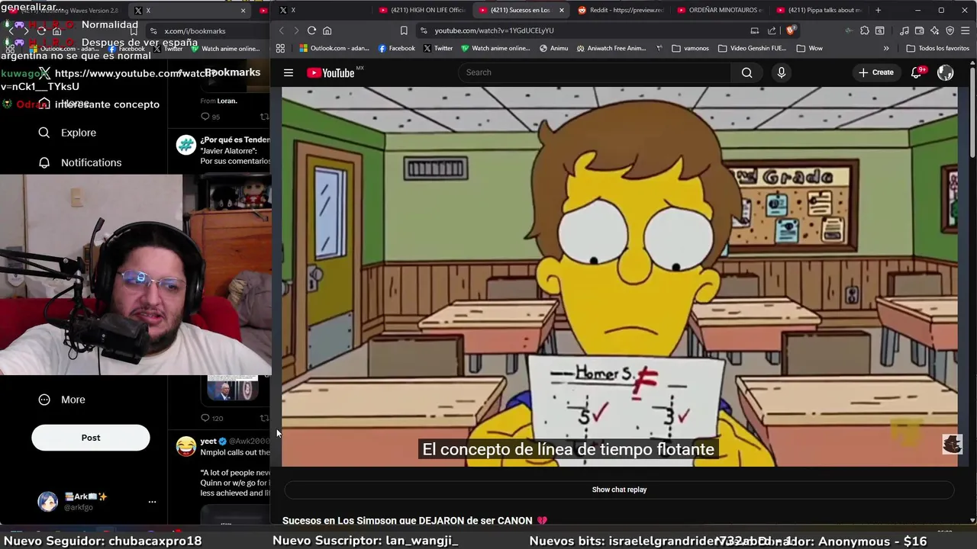Image resolution: width=977 pixels, height=549 pixels.
Task: Open the Aniwatch Free Anim bookmark
Action: point(611,48)
